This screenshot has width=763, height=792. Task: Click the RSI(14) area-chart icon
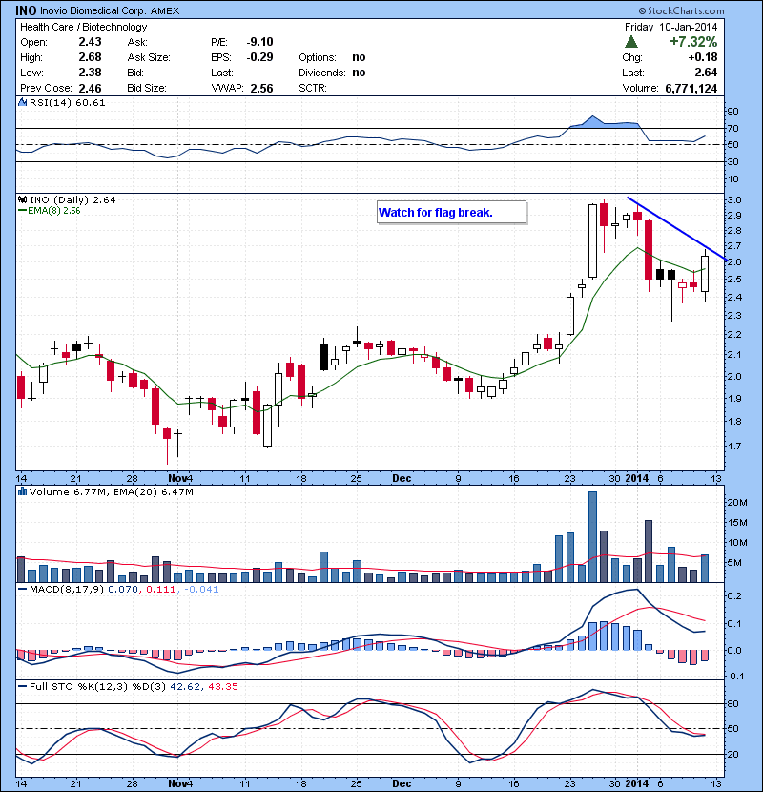tap(22, 102)
